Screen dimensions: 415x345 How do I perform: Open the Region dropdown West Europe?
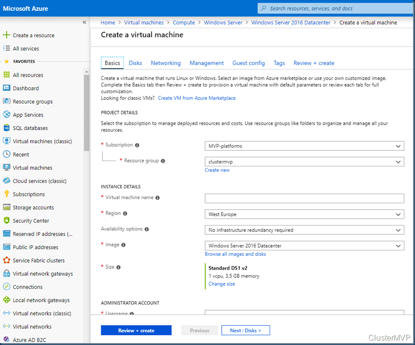coord(304,214)
